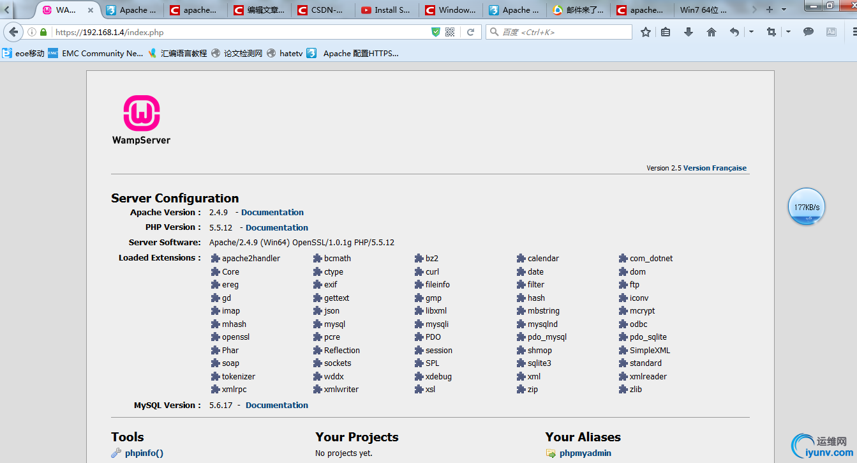Show the bookmarks list icon
The image size is (857, 463).
(666, 32)
